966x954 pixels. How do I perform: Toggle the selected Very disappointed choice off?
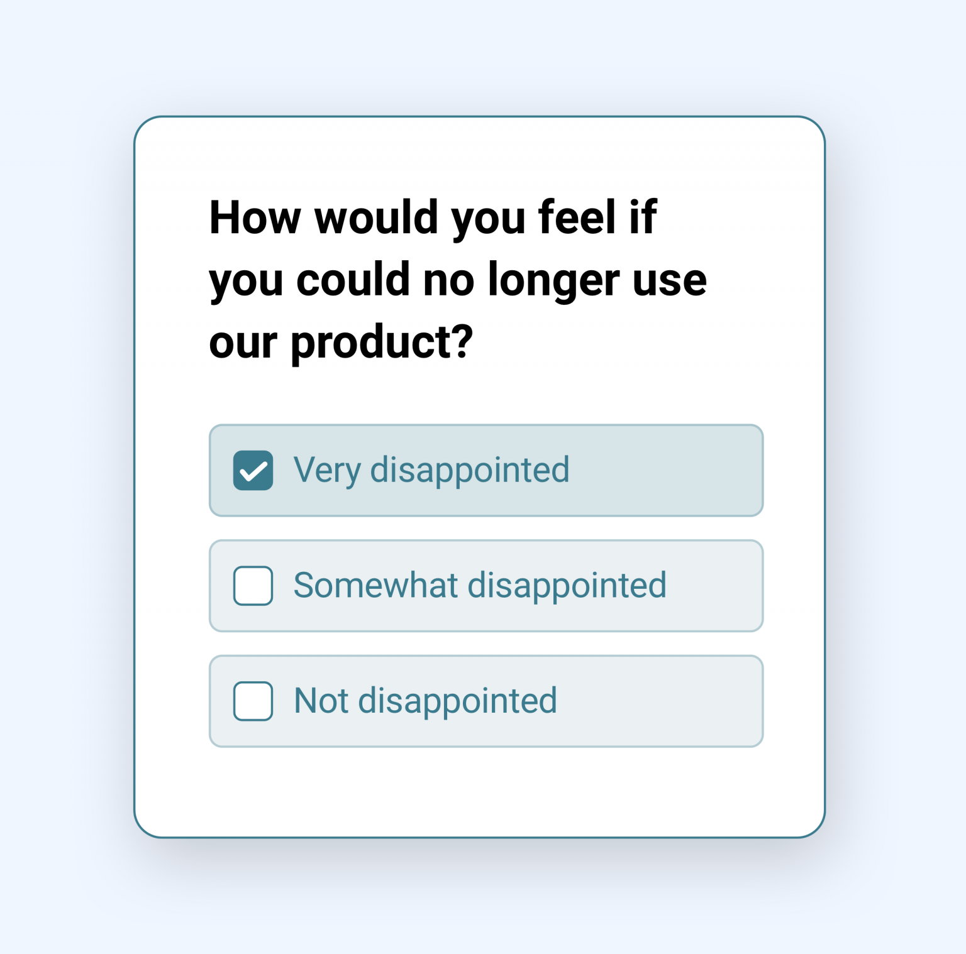click(252, 470)
